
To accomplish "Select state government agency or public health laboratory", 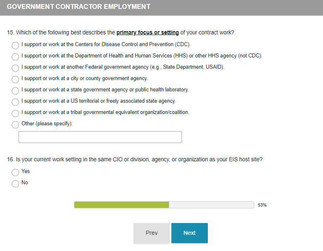I will click(x=15, y=91).
